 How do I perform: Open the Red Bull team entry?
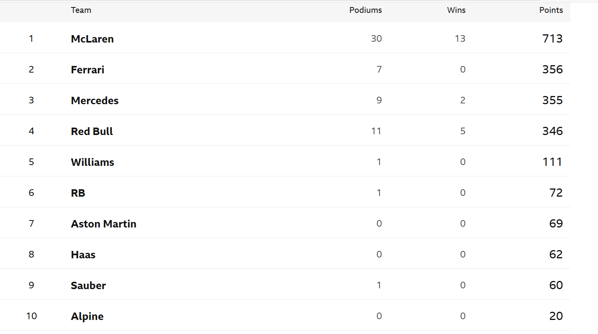[x=92, y=131]
